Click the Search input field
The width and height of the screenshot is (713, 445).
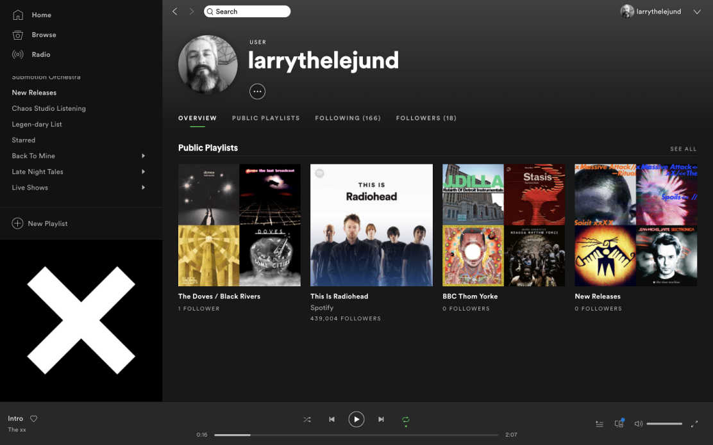click(247, 12)
